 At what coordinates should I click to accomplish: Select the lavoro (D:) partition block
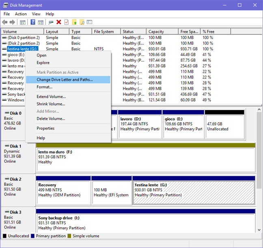click(140, 124)
